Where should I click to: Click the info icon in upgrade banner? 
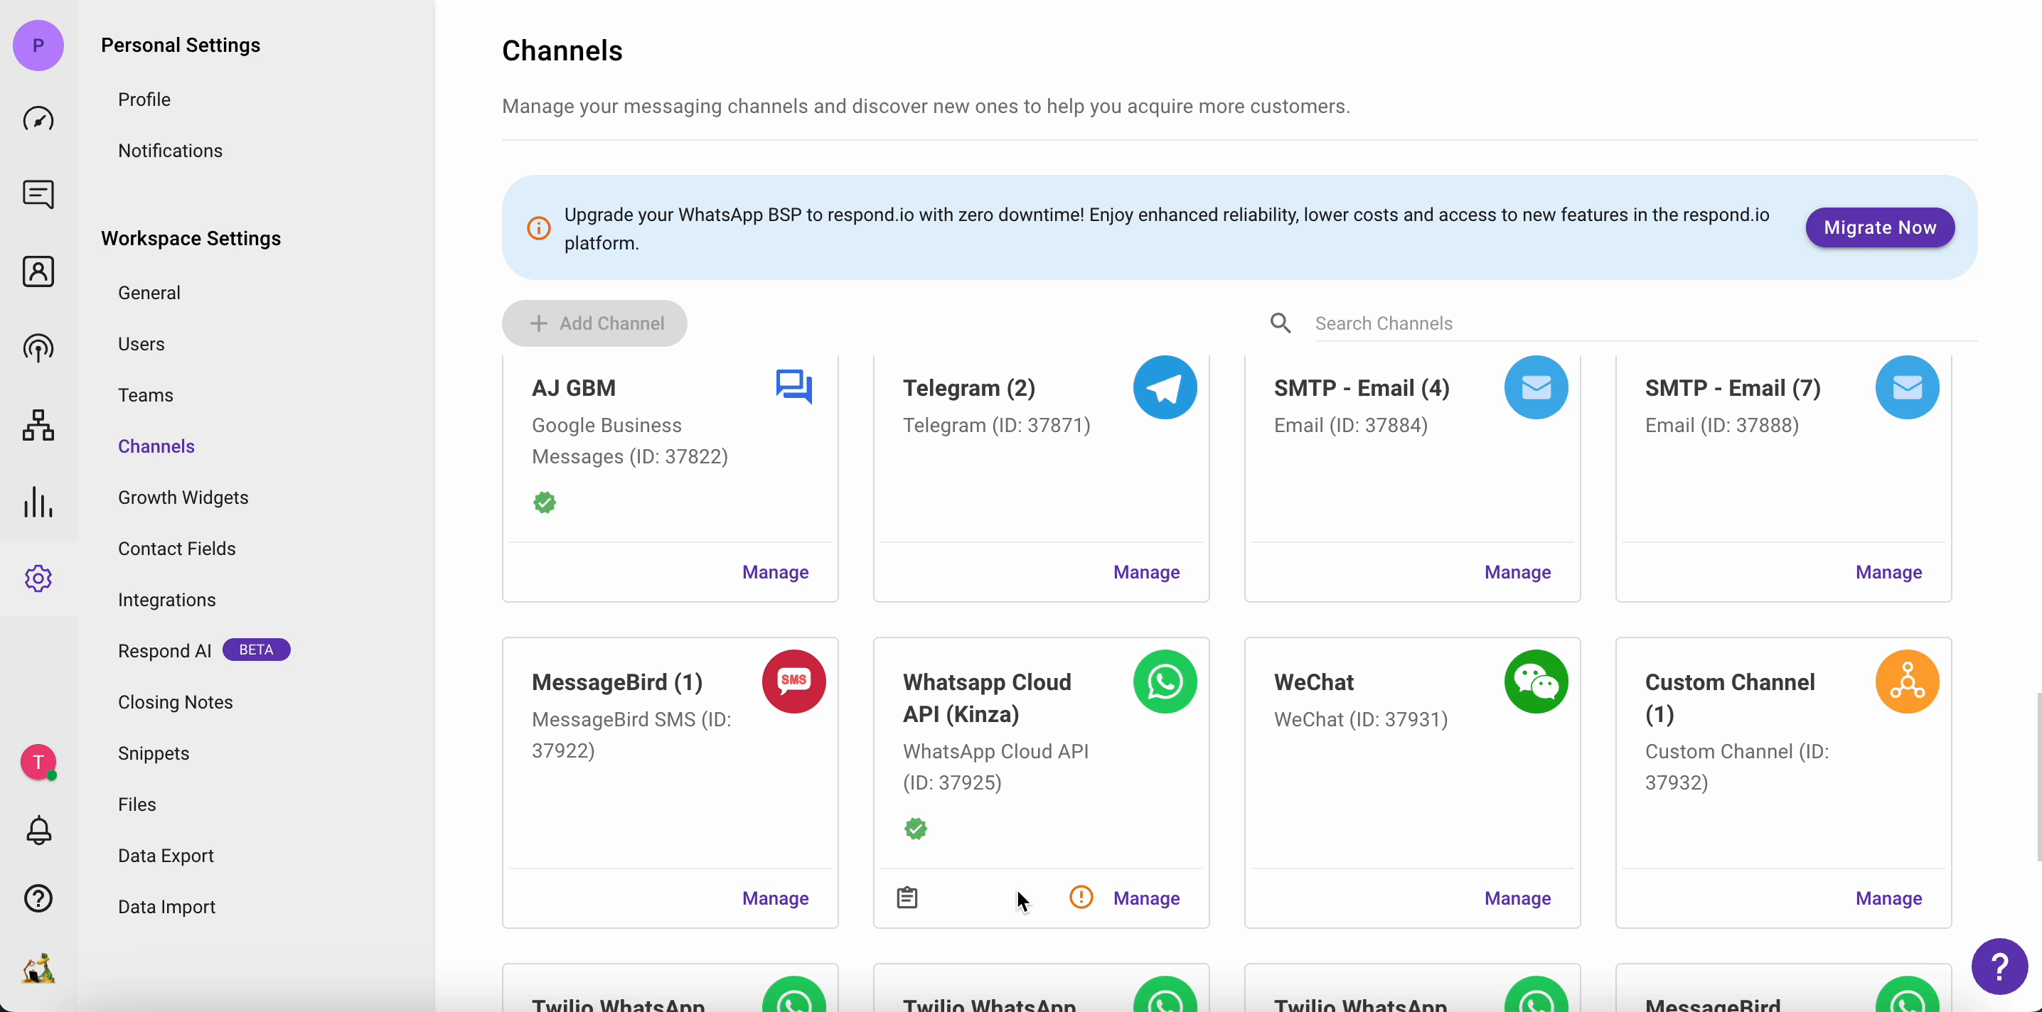pos(539,228)
